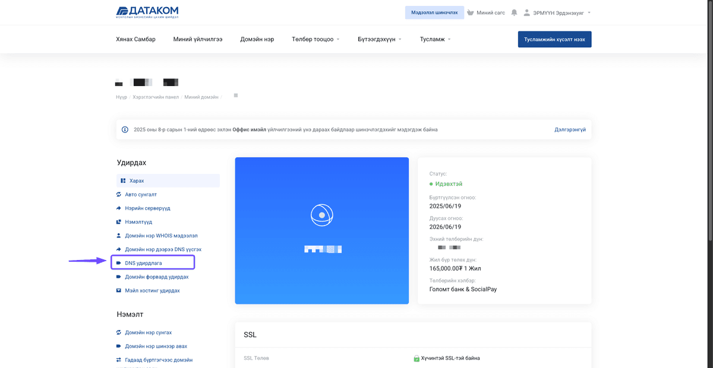Open Авто сунгалт sidebar link
The image size is (713, 368).
(141, 195)
